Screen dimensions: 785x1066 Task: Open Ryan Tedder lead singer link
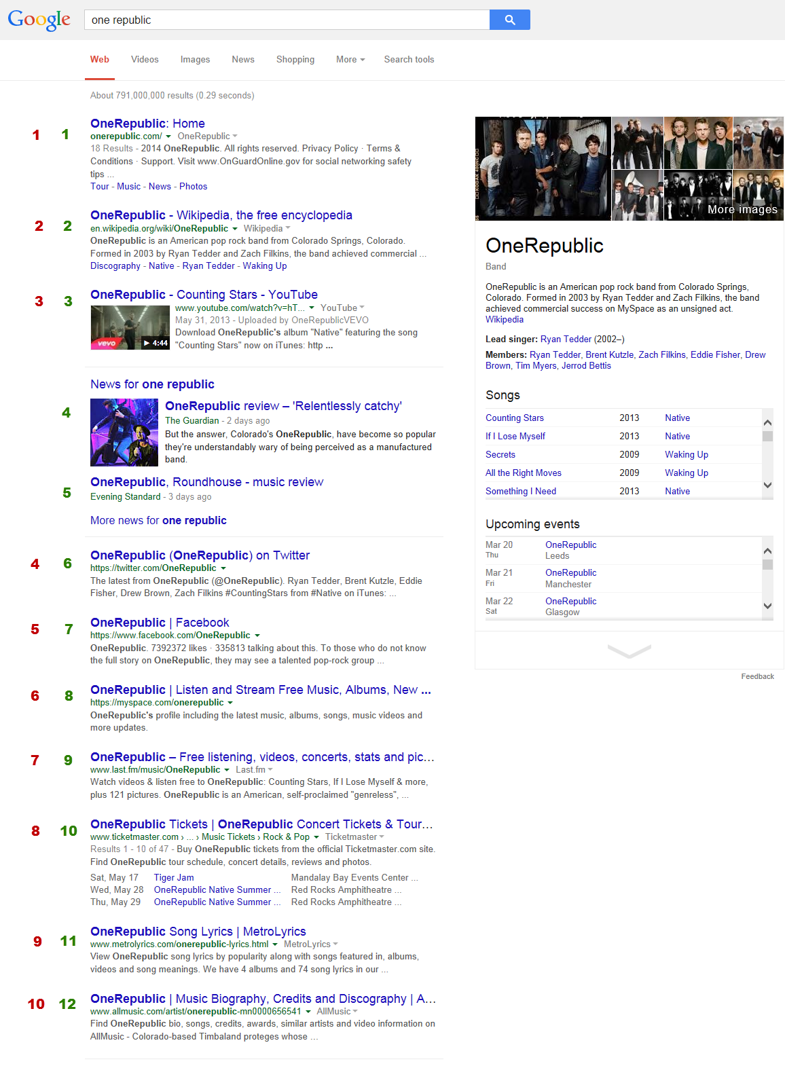click(x=566, y=339)
